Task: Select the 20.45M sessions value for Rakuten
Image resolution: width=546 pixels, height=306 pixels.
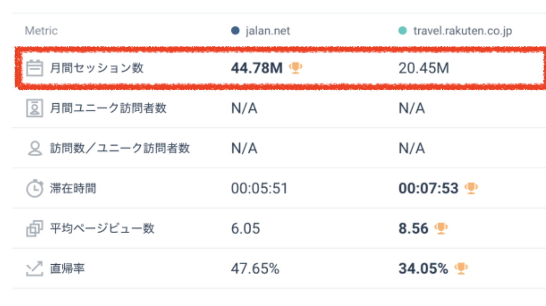Action: 424,68
